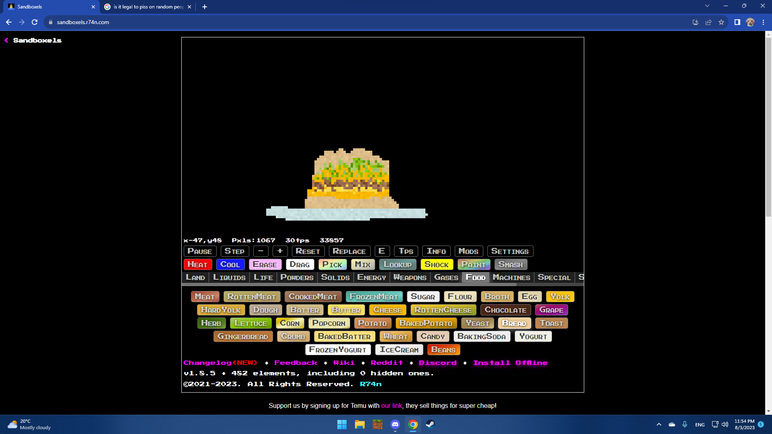
Task: Toggle Replace mode
Action: pyautogui.click(x=349, y=251)
